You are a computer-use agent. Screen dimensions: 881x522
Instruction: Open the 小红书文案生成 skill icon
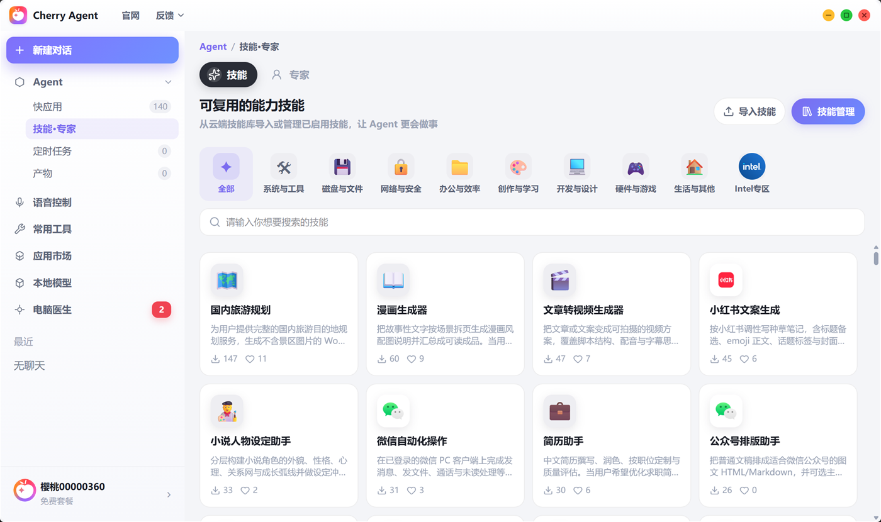pos(726,280)
